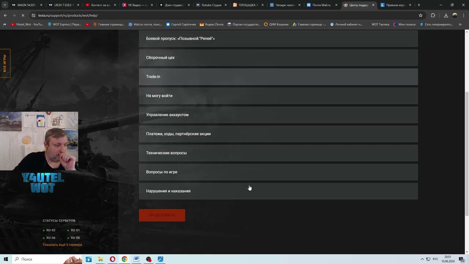Image resolution: width=469 pixels, height=264 pixels.
Task: Open the network icon in system tray
Action: pyautogui.click(x=429, y=259)
